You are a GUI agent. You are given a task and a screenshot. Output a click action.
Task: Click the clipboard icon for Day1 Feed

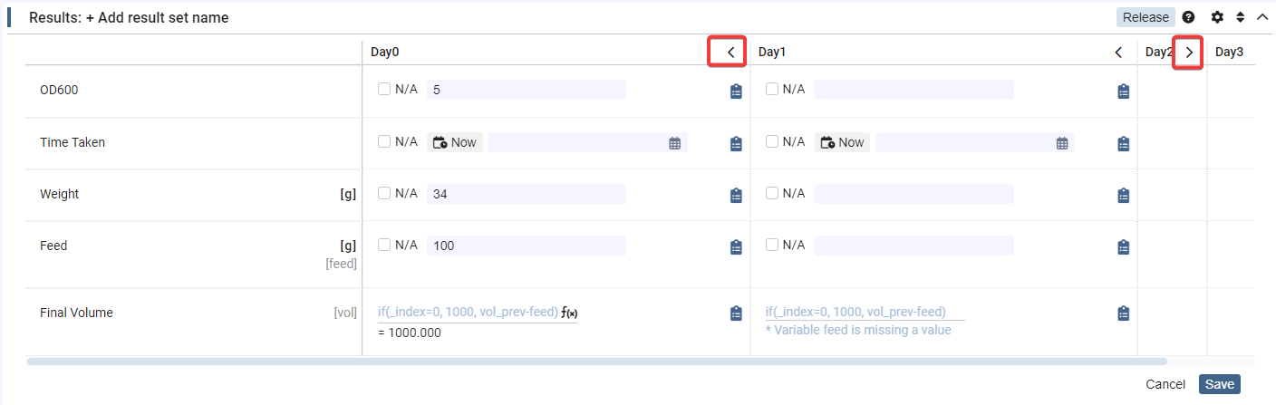click(x=1124, y=246)
